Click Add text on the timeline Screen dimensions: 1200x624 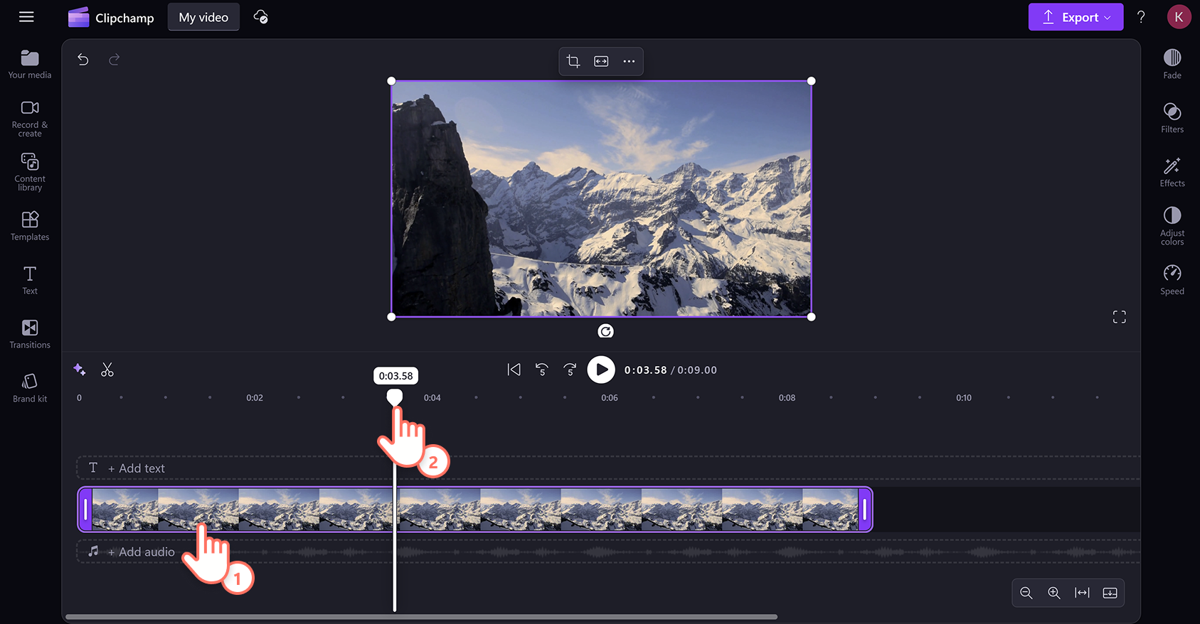pyautogui.click(x=135, y=468)
